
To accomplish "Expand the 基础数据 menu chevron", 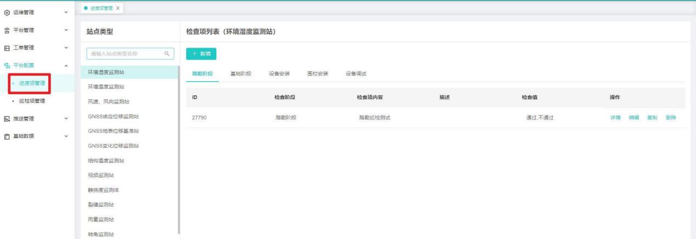I will 66,136.
